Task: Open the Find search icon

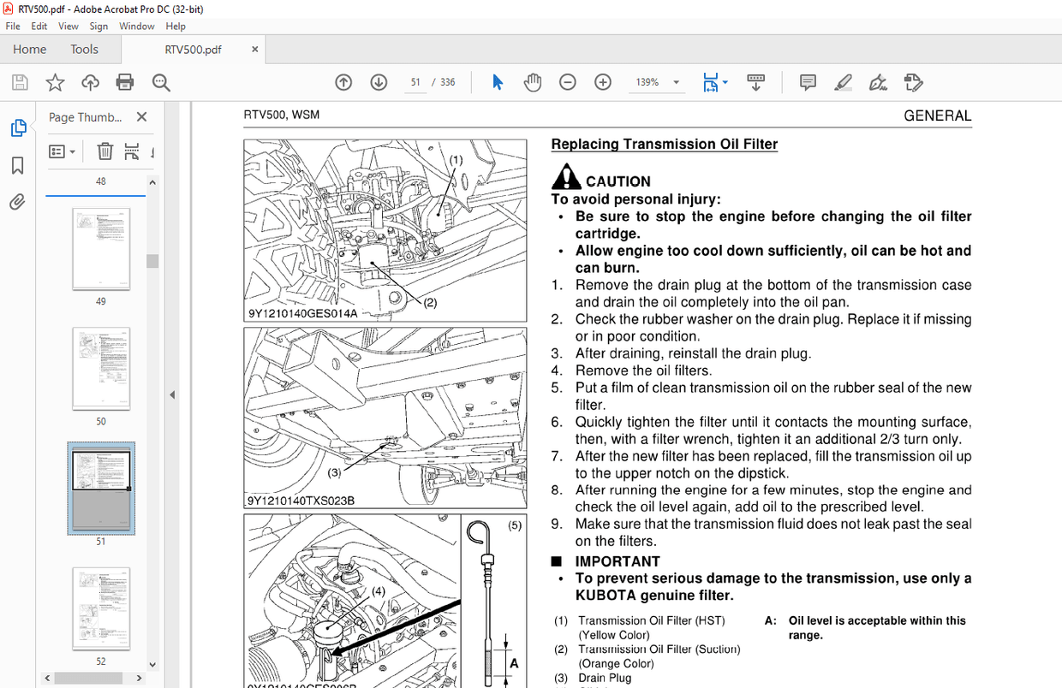Action: point(160,81)
